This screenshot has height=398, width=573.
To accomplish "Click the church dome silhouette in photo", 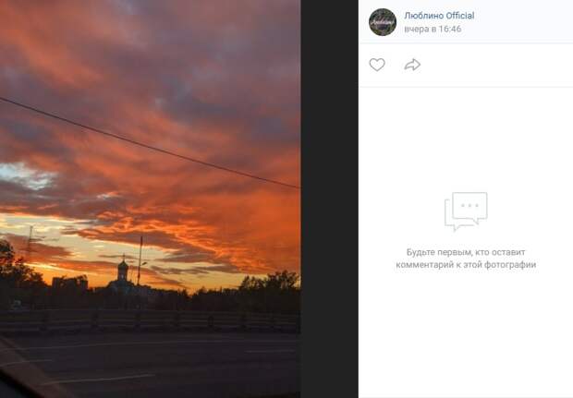I will [123, 270].
